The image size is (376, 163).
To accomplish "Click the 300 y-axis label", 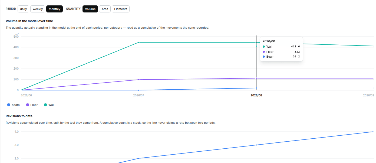I will pyautogui.click(x=16, y=58).
